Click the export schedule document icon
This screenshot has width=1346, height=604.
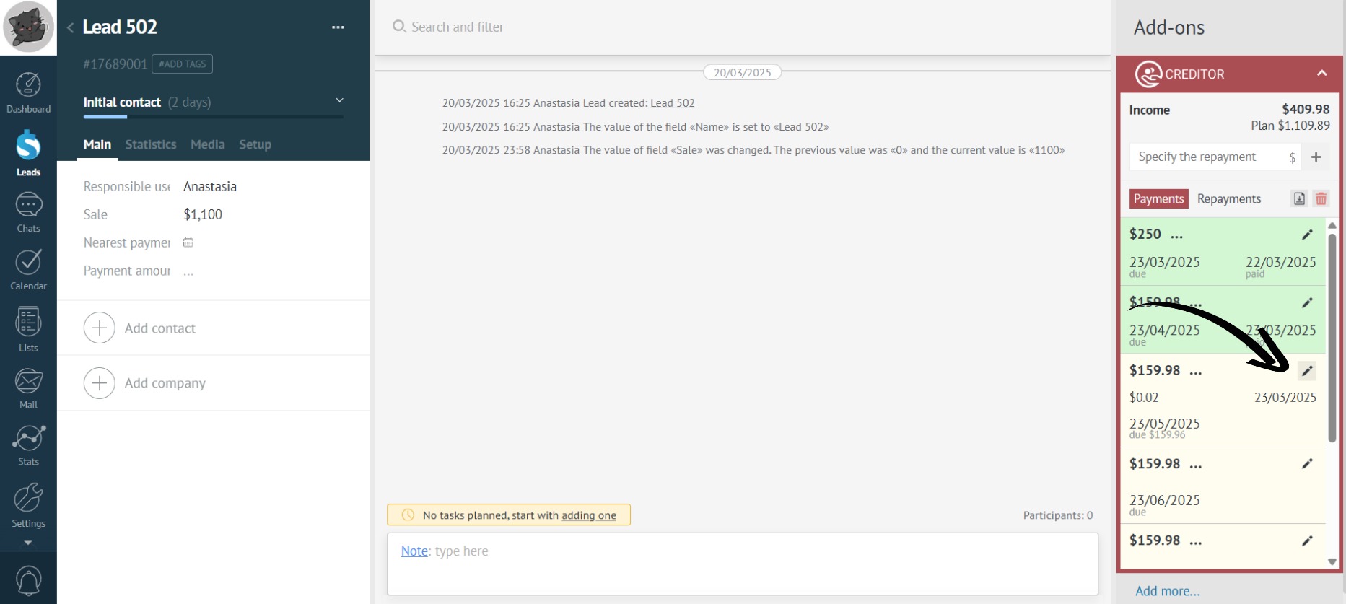[x=1298, y=199]
